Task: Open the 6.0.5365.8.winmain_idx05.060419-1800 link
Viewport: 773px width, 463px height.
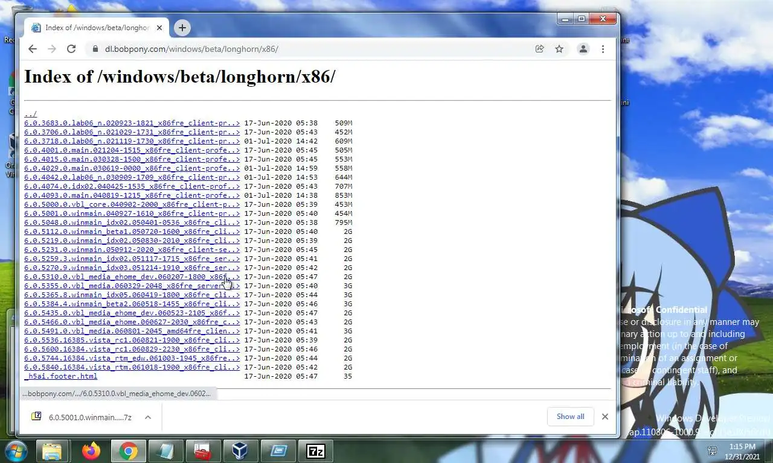Action: point(132,295)
